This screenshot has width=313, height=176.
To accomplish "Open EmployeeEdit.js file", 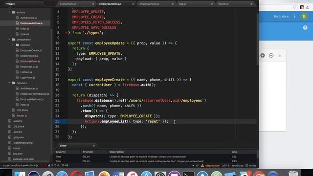I will pos(29,56).
